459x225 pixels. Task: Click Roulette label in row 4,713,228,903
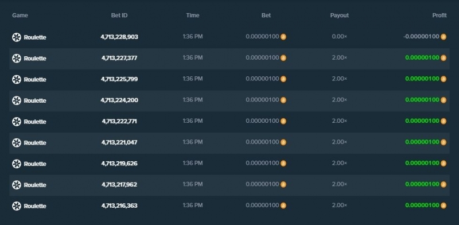(x=35, y=37)
